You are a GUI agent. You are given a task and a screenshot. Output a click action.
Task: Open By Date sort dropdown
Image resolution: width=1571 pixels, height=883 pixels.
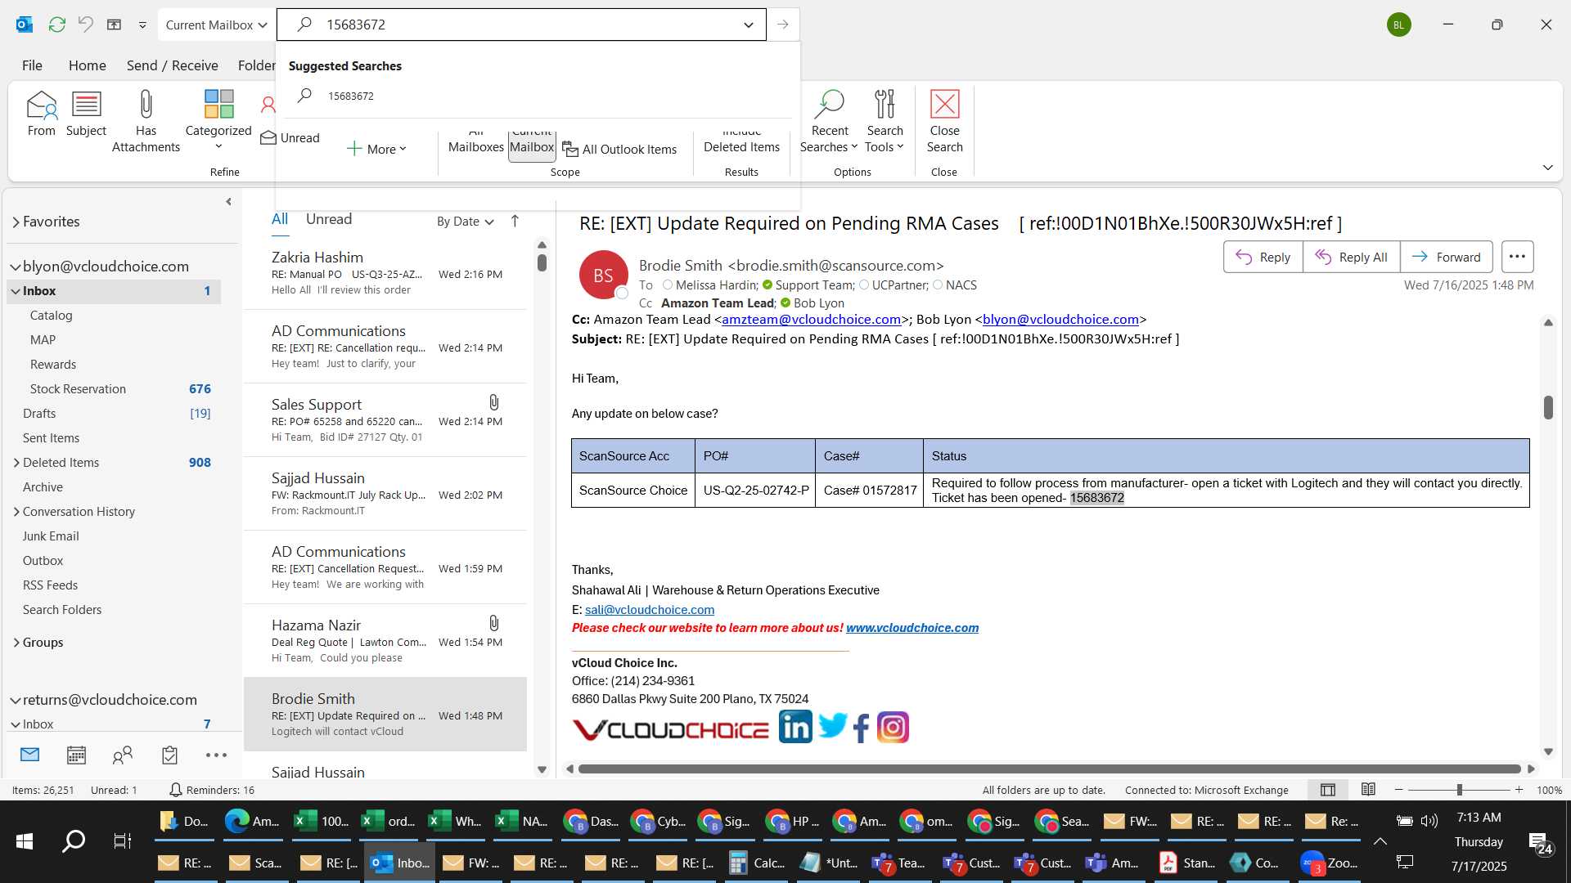(465, 221)
